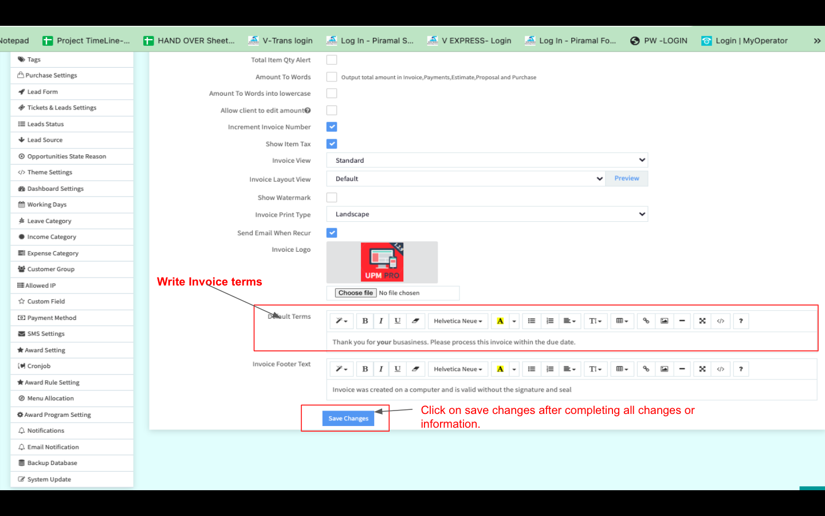Enable Show Watermark checkbox

tap(332, 198)
